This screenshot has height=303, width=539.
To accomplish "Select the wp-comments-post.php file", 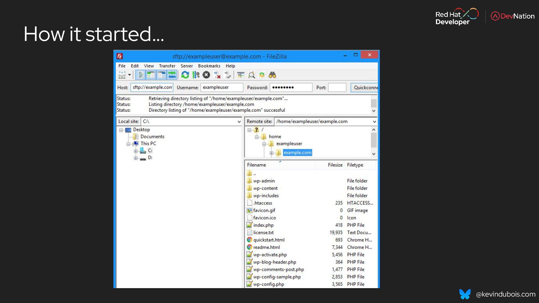I will coord(311,269).
